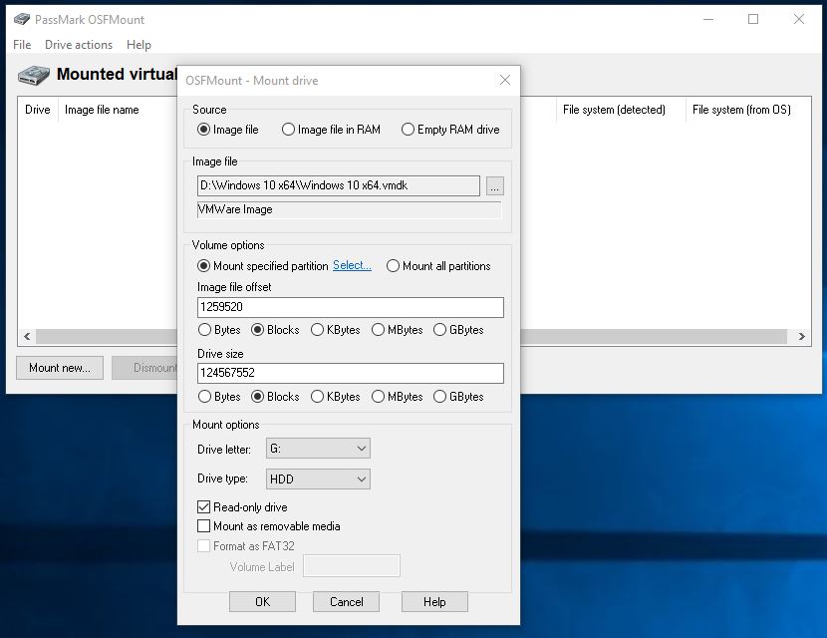Click File system (detected) column header

pos(614,110)
